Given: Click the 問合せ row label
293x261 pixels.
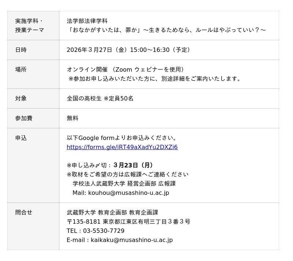Looking at the screenshot, I should (24, 213).
